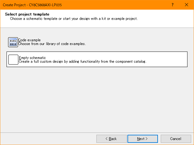The height and width of the screenshot is (145, 194).
Task: Click the white header panel background
Action: 166,19
